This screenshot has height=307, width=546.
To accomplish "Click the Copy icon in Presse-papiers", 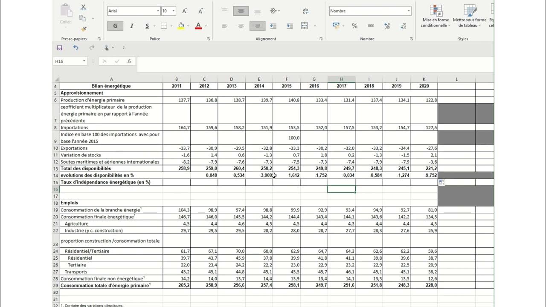I will click(x=82, y=18).
